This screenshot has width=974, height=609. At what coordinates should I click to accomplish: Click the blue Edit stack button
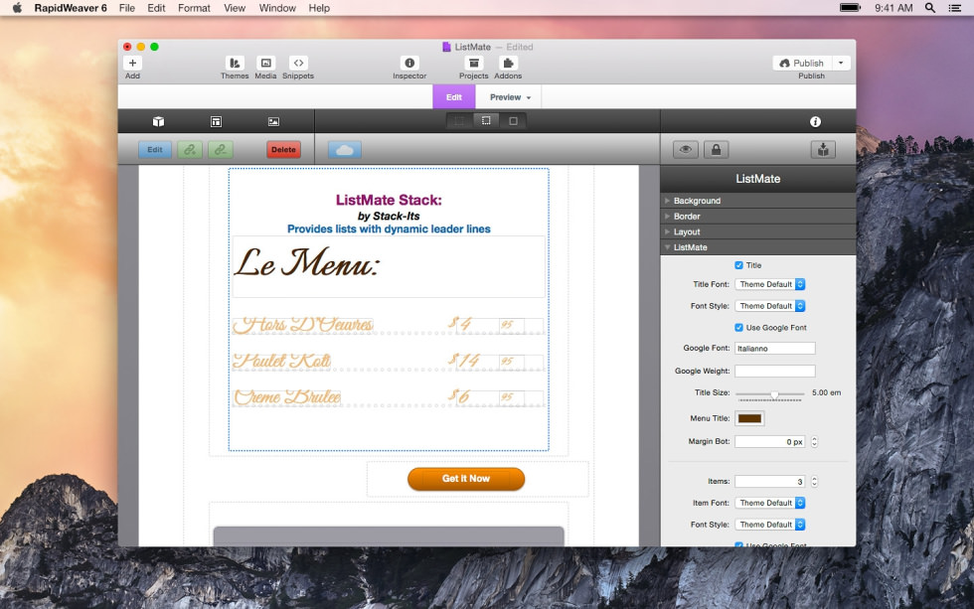coord(155,150)
